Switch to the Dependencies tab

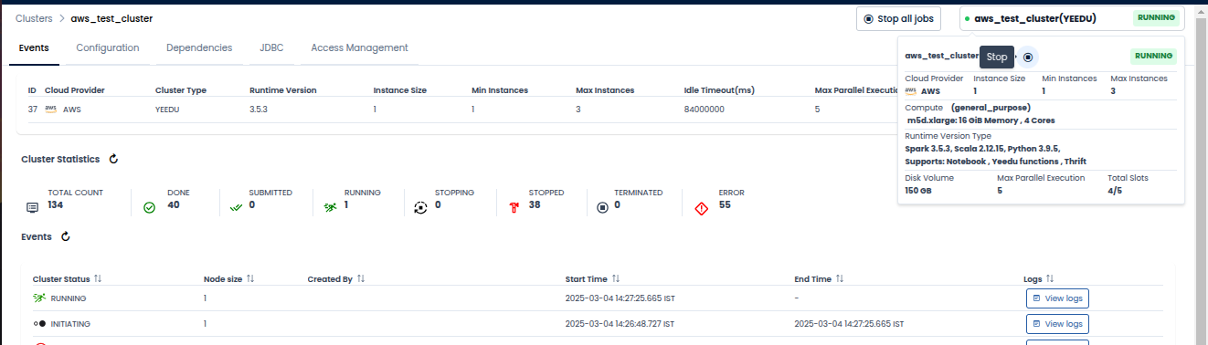[x=199, y=48]
